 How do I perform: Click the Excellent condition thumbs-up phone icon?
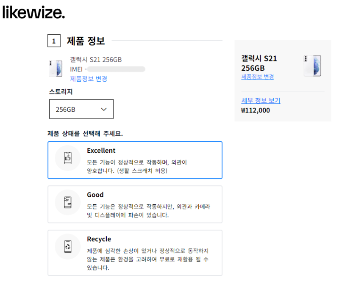[x=68, y=158]
